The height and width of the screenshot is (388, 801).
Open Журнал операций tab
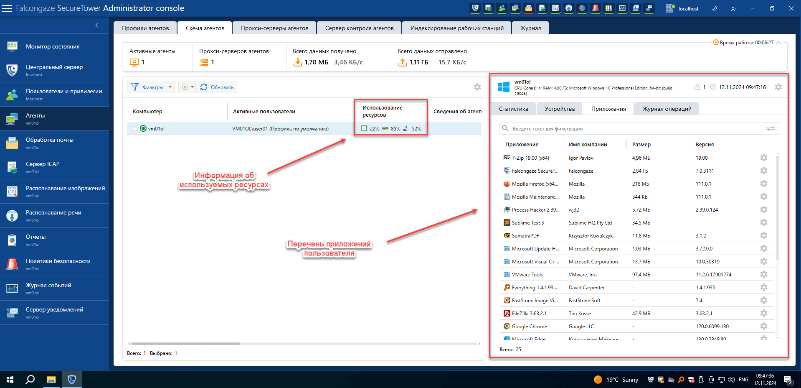pos(667,109)
